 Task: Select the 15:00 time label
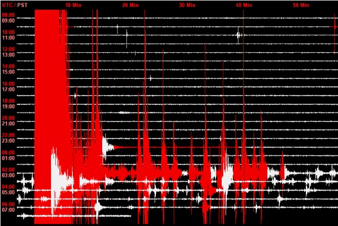(x=8, y=72)
